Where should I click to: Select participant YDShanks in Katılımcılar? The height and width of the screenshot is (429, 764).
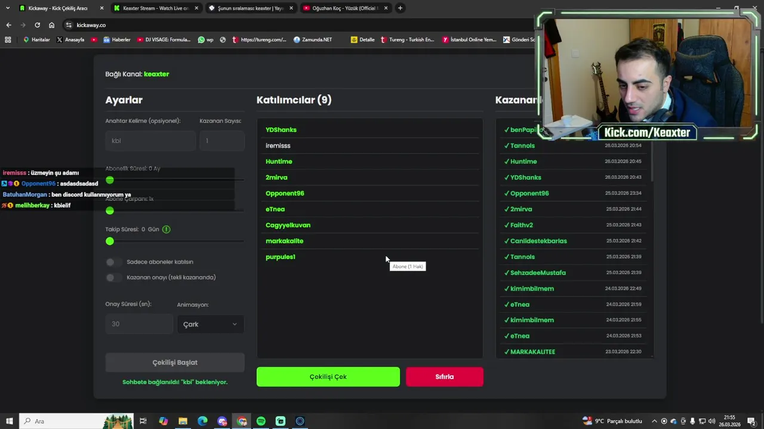tap(281, 130)
